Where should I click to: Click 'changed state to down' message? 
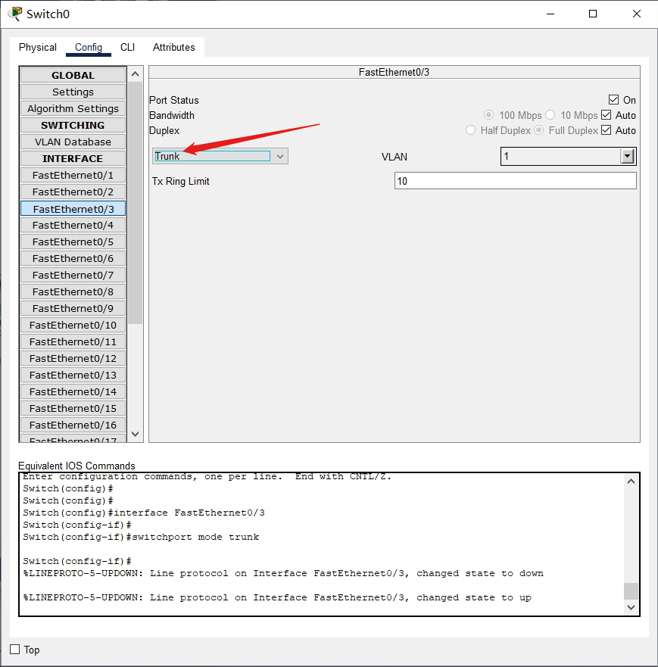pyautogui.click(x=480, y=573)
